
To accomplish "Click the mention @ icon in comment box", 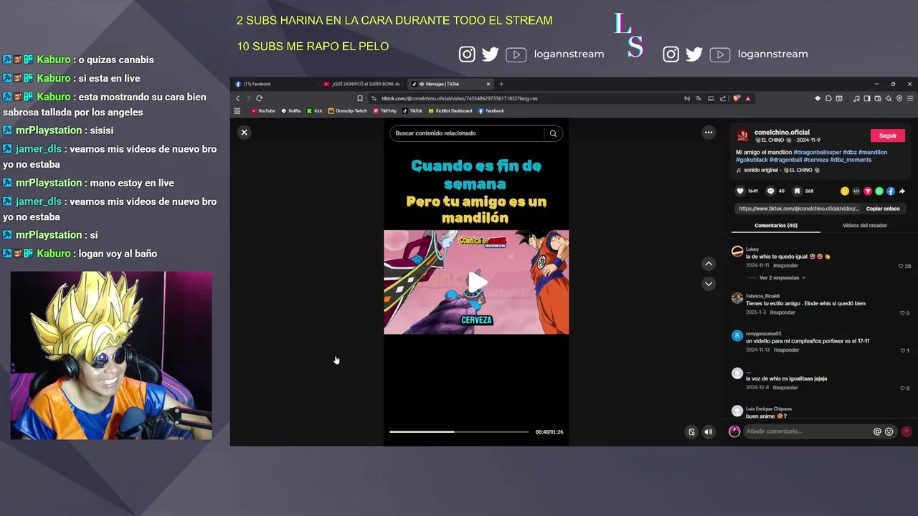I will 877,431.
